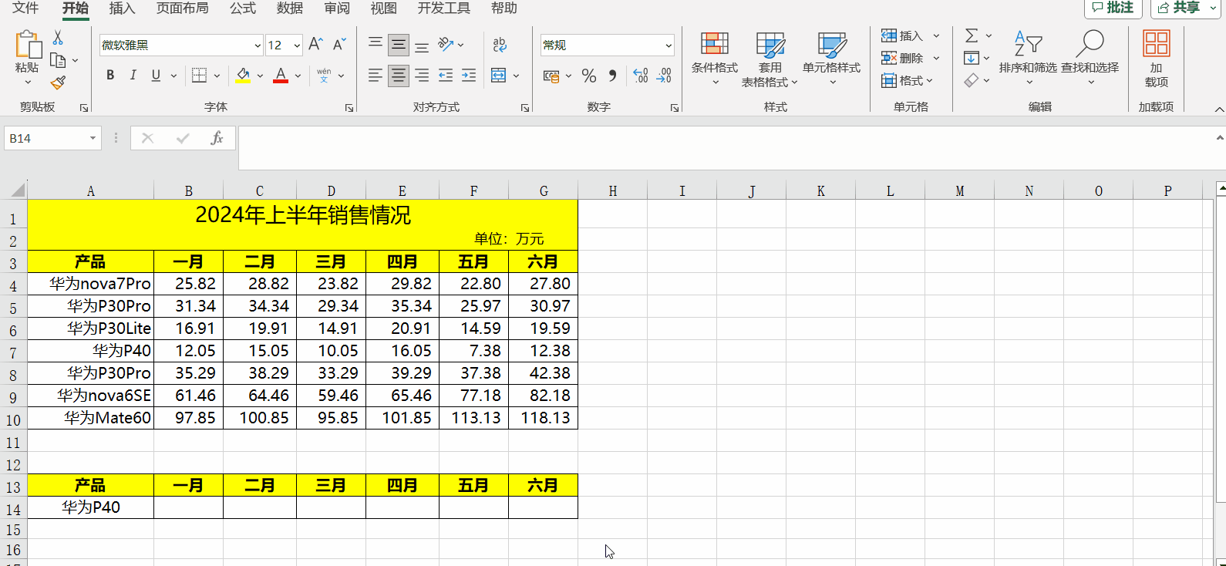Open the 数据 ribbon tab
Image resolution: width=1226 pixels, height=566 pixels.
[x=289, y=8]
